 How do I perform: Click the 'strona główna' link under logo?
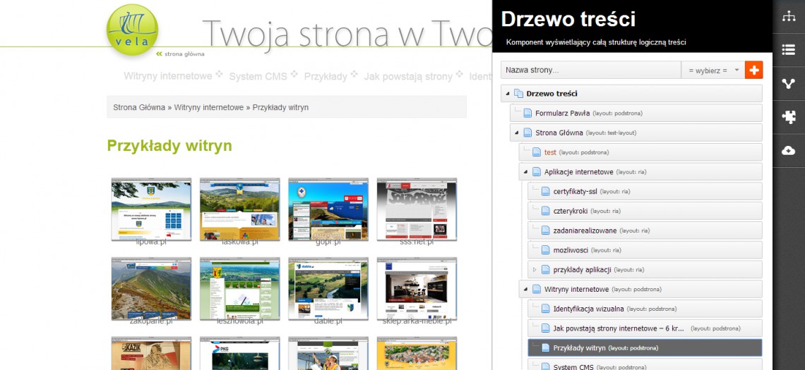click(x=184, y=54)
